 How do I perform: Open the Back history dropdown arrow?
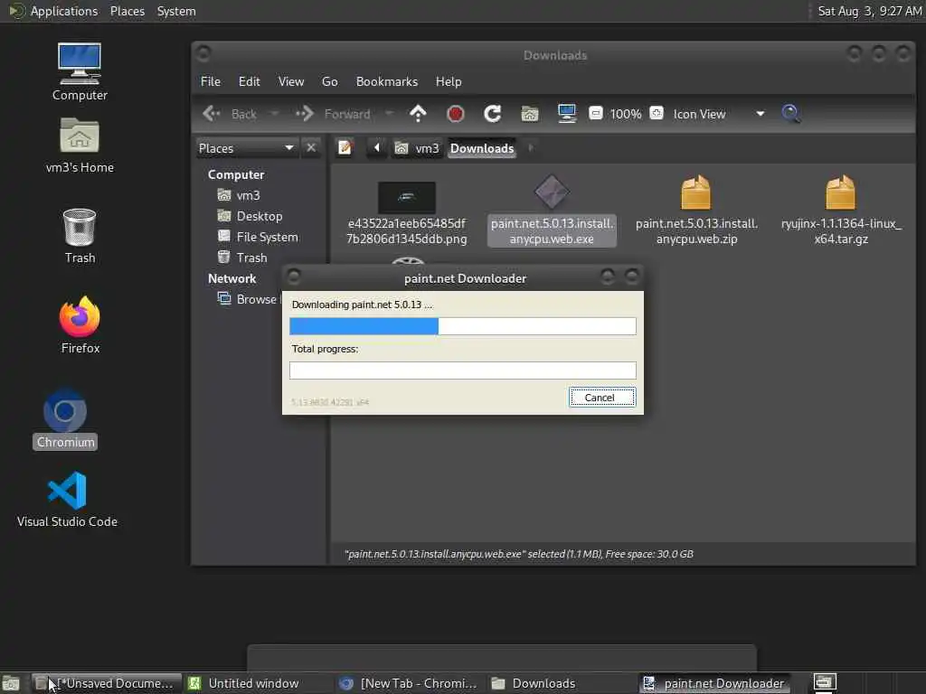[274, 113]
